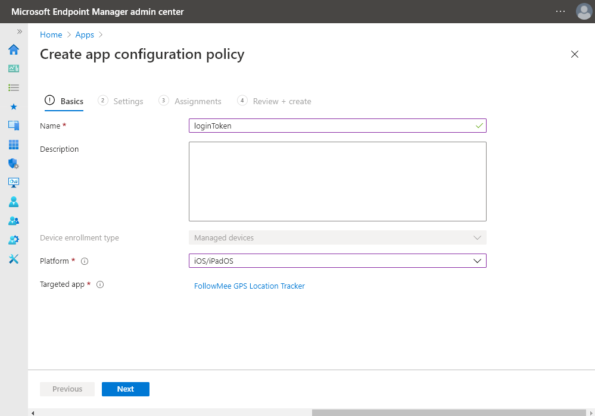The height and width of the screenshot is (416, 595).
Task: Open the Favorites star icon in sidebar
Action: click(x=14, y=107)
